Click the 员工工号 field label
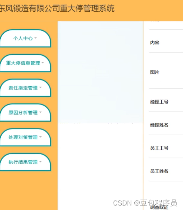 (159, 148)
